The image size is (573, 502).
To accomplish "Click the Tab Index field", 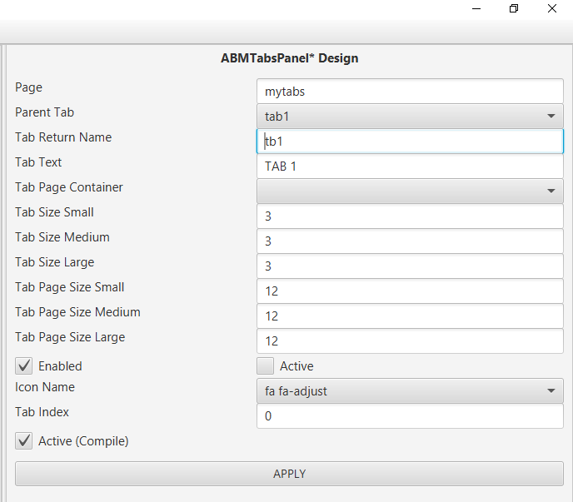I will [410, 416].
